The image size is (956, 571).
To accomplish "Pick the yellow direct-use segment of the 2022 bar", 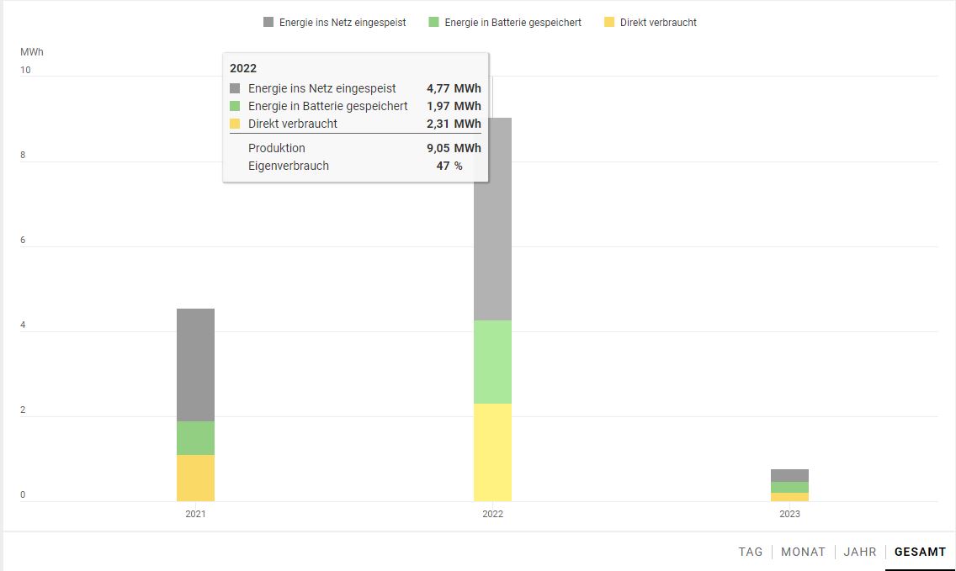I will [x=492, y=452].
